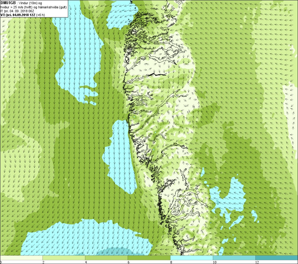Viewport: 298px width, 264px height.
Task: Click the legend swatch above 12 m/s
Action: click(x=277, y=258)
